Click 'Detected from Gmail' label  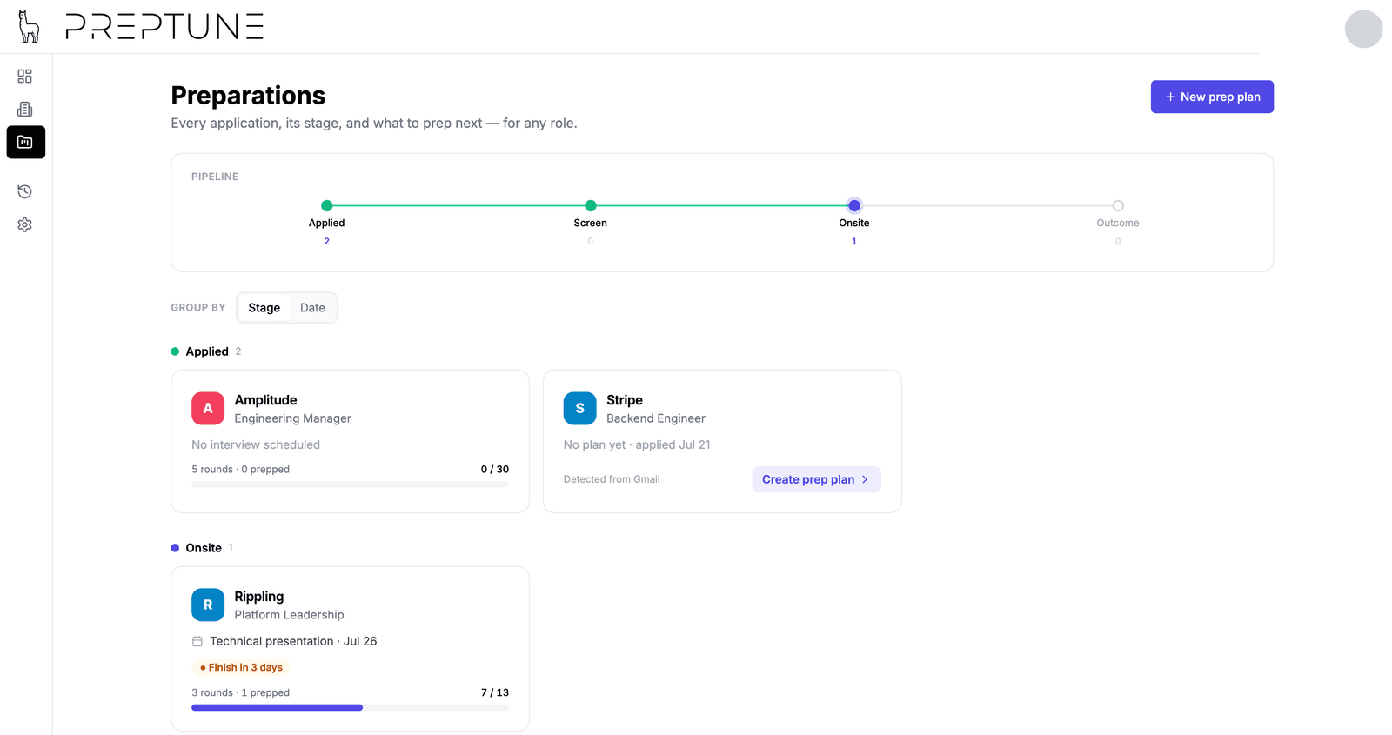(612, 479)
